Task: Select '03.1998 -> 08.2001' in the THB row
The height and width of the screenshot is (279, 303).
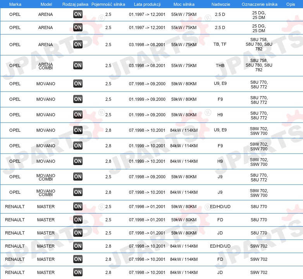Action: pyautogui.click(x=147, y=65)
